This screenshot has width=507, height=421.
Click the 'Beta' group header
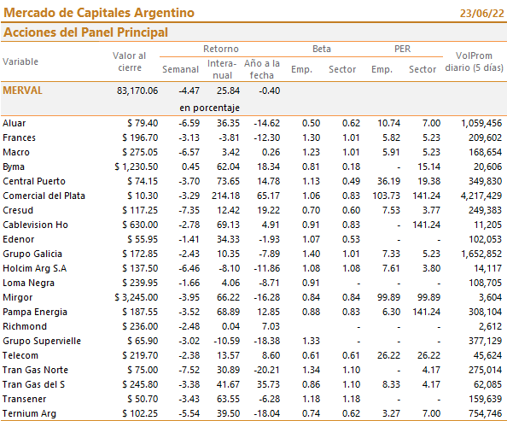tap(322, 49)
